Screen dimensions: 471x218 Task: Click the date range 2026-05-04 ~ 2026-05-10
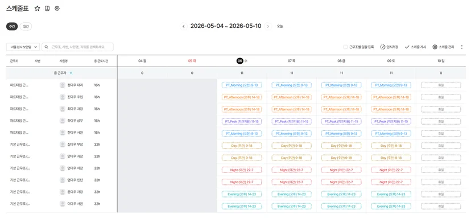pos(226,26)
